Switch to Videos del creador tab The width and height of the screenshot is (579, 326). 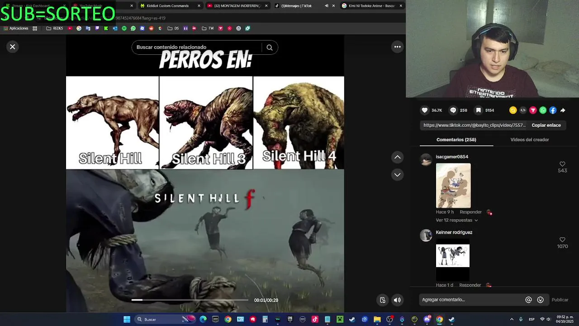[x=530, y=139]
